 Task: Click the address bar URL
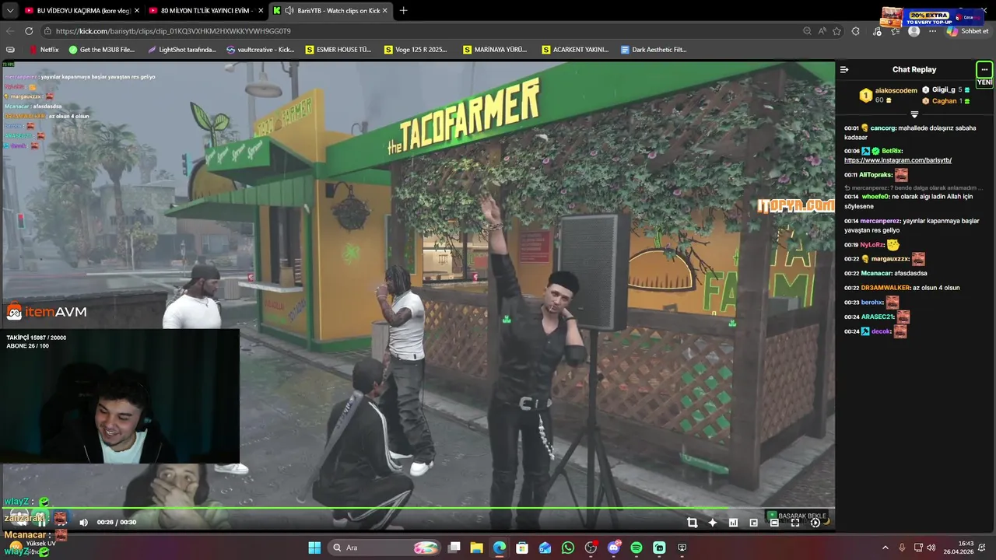173,31
